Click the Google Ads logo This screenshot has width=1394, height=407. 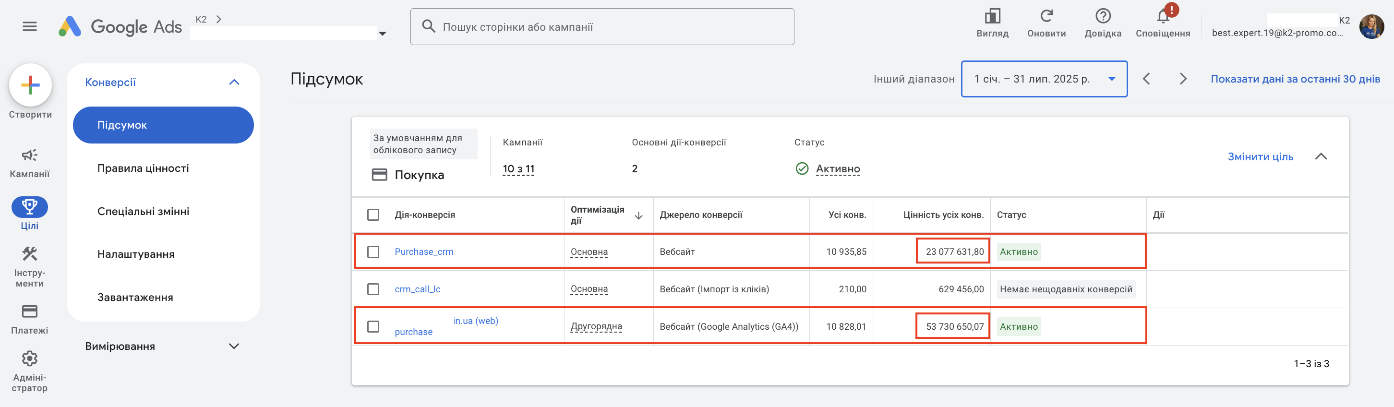[120, 26]
